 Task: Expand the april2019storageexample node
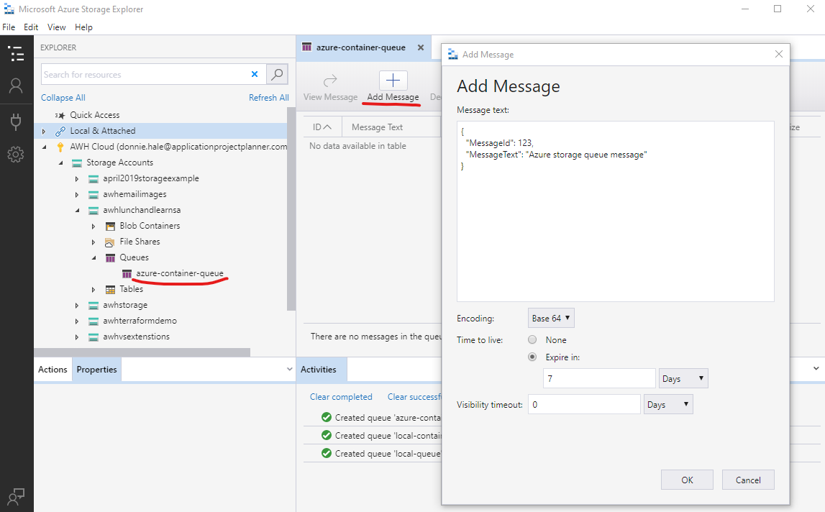point(77,179)
